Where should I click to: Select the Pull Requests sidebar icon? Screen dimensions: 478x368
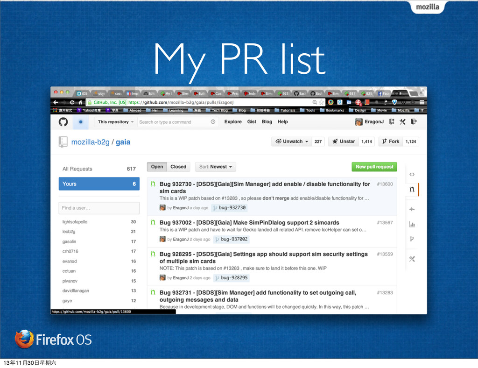(x=412, y=189)
